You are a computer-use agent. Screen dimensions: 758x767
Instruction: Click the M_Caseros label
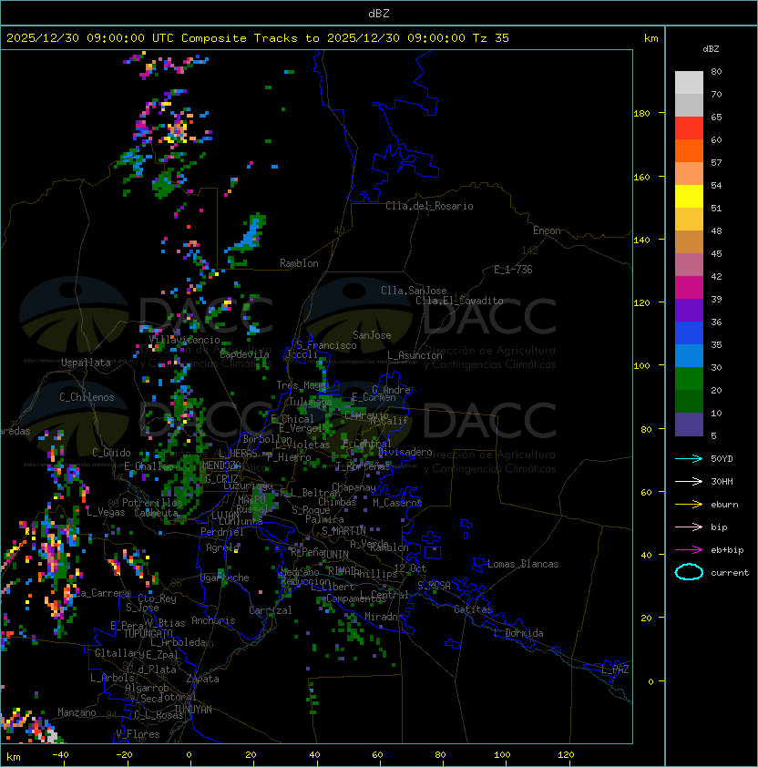pyautogui.click(x=397, y=502)
